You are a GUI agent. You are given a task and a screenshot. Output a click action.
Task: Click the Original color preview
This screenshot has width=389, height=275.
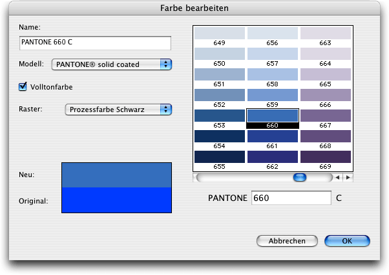116,200
